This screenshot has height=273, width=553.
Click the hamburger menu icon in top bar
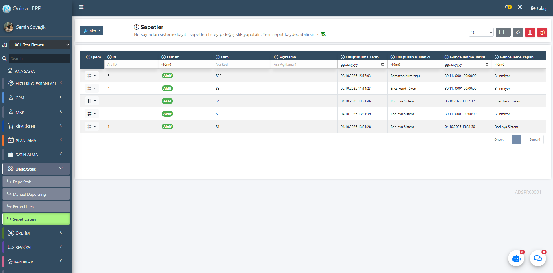coord(81,7)
